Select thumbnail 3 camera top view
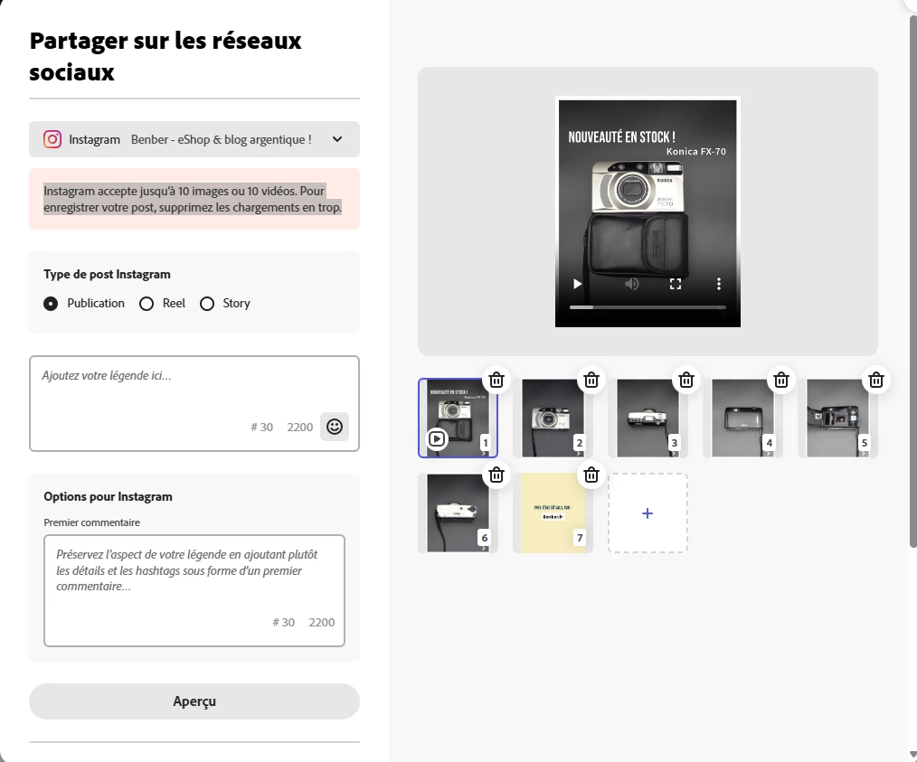Viewport: 917px width, 762px height. pos(648,418)
